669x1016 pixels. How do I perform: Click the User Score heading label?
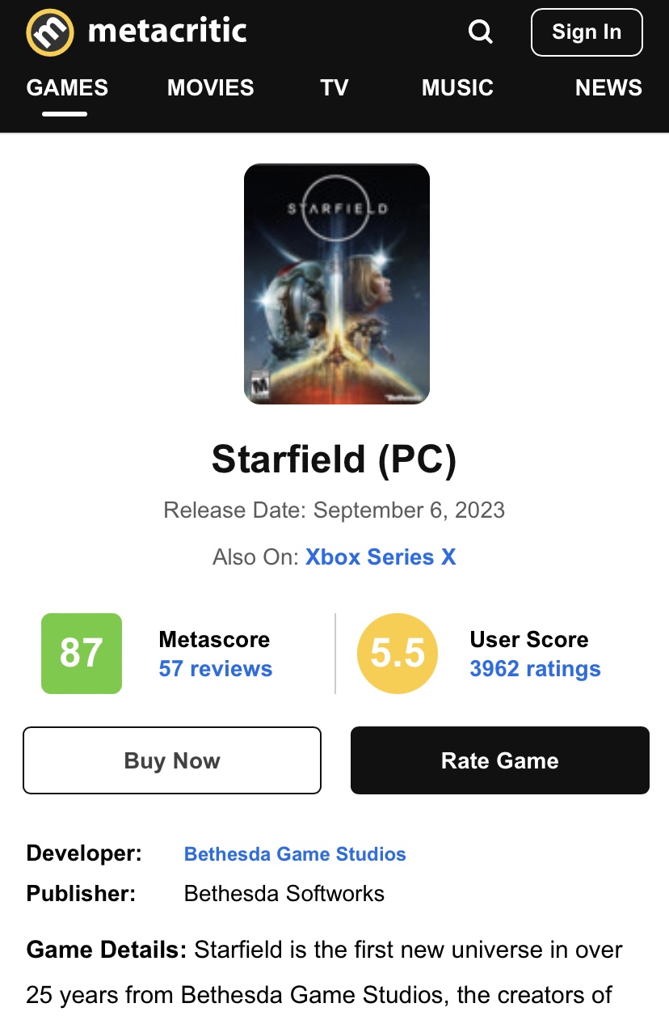pos(529,639)
